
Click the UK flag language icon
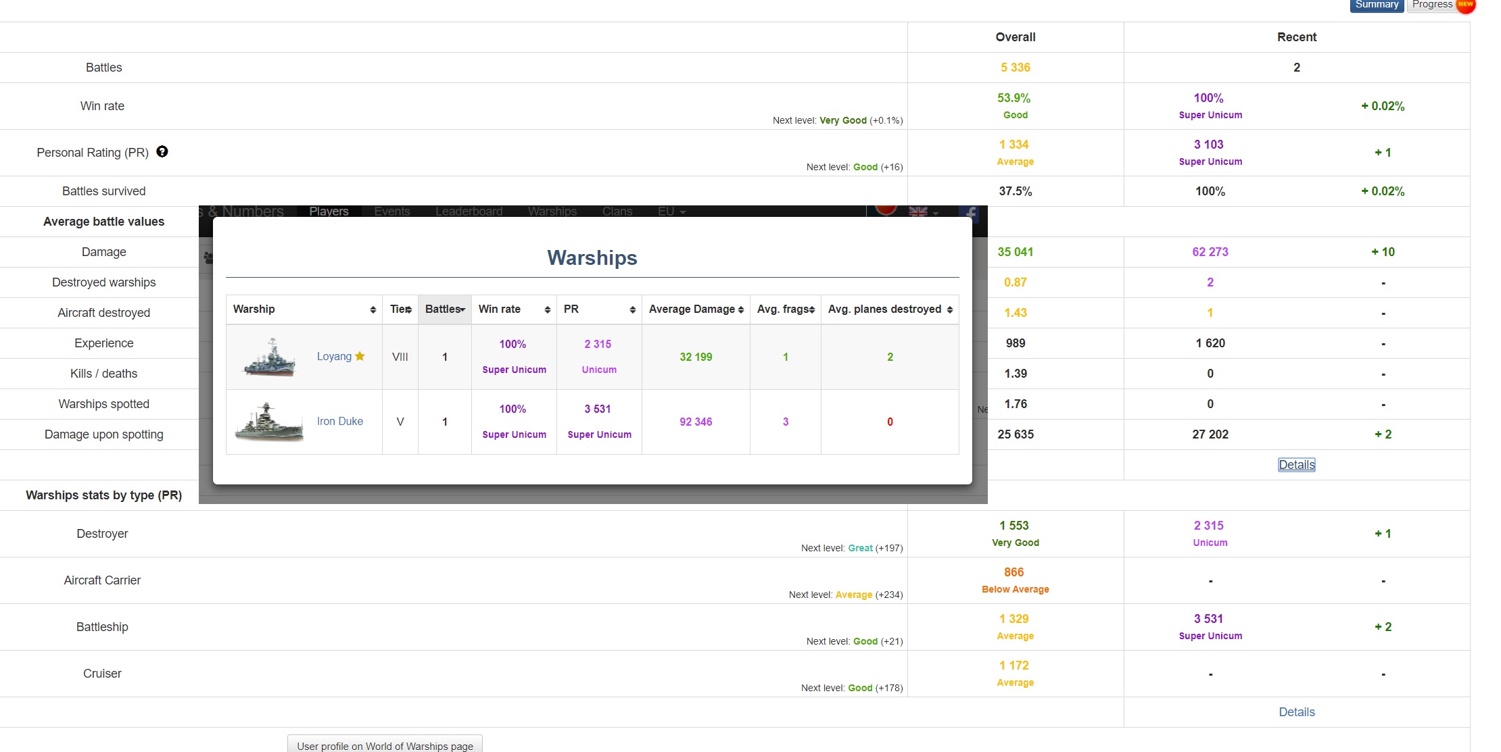tap(918, 212)
